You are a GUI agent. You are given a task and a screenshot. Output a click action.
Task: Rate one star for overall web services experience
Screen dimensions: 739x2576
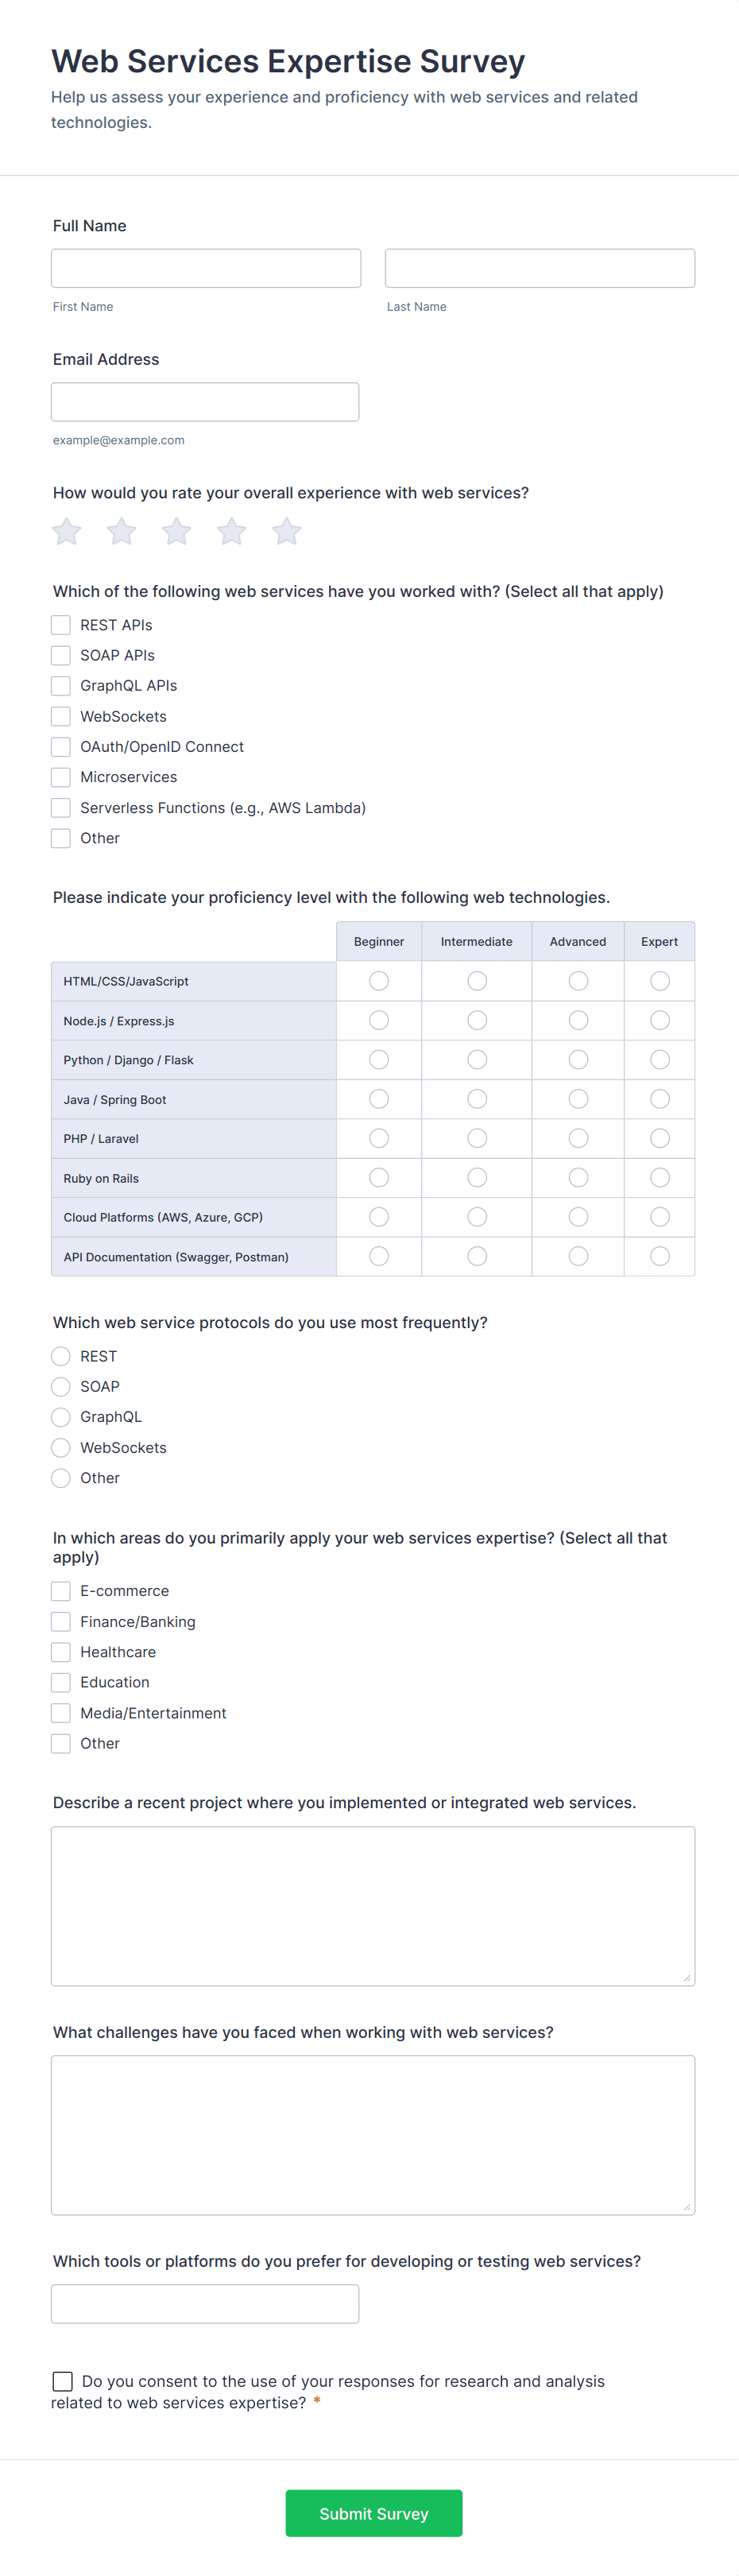point(66,532)
